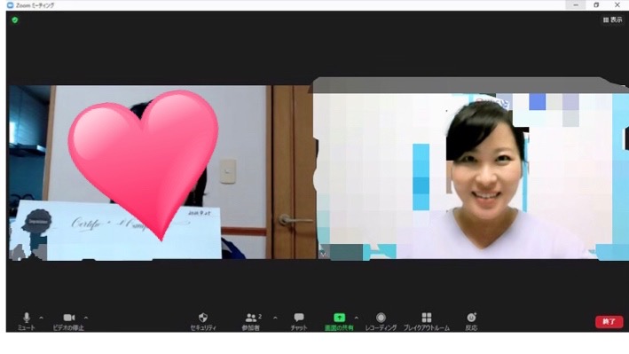This screenshot has height=354, width=629.
Task: Restore down the Zoom meeting window
Action: [596, 4]
